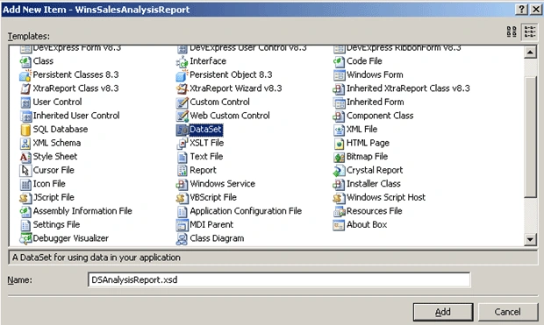This screenshot has height=325, width=544.
Task: Switch templates to small icons view
Action: [x=530, y=32]
